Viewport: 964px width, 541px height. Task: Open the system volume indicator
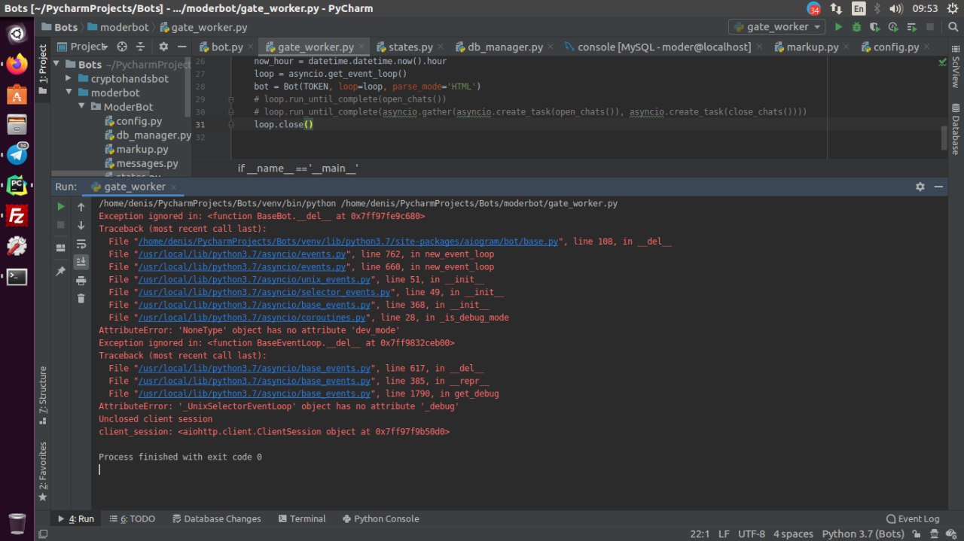click(895, 8)
